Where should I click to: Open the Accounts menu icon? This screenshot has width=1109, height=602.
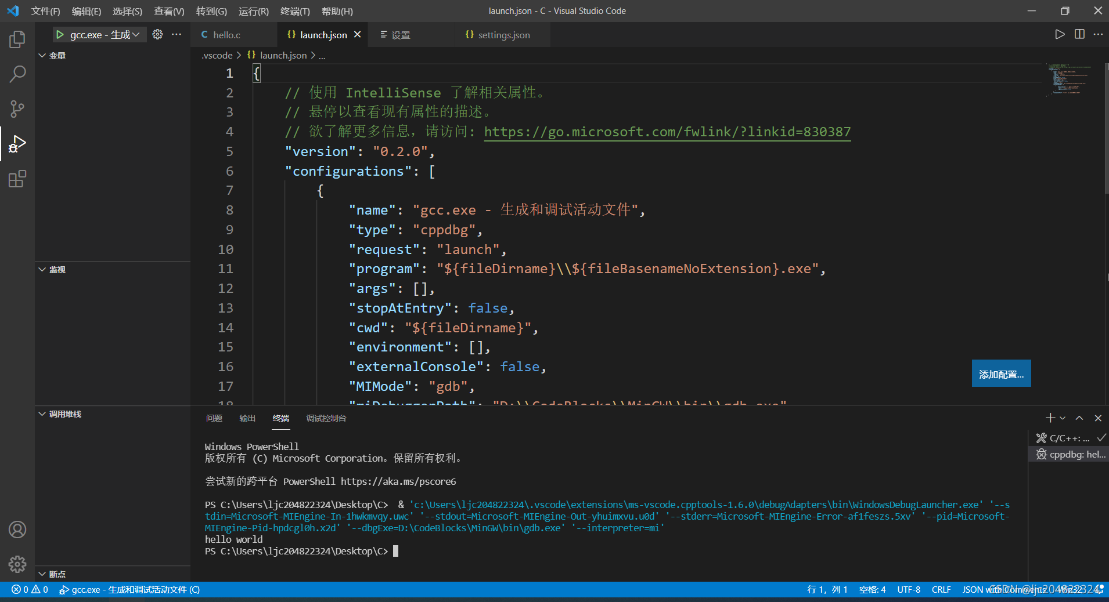[17, 530]
